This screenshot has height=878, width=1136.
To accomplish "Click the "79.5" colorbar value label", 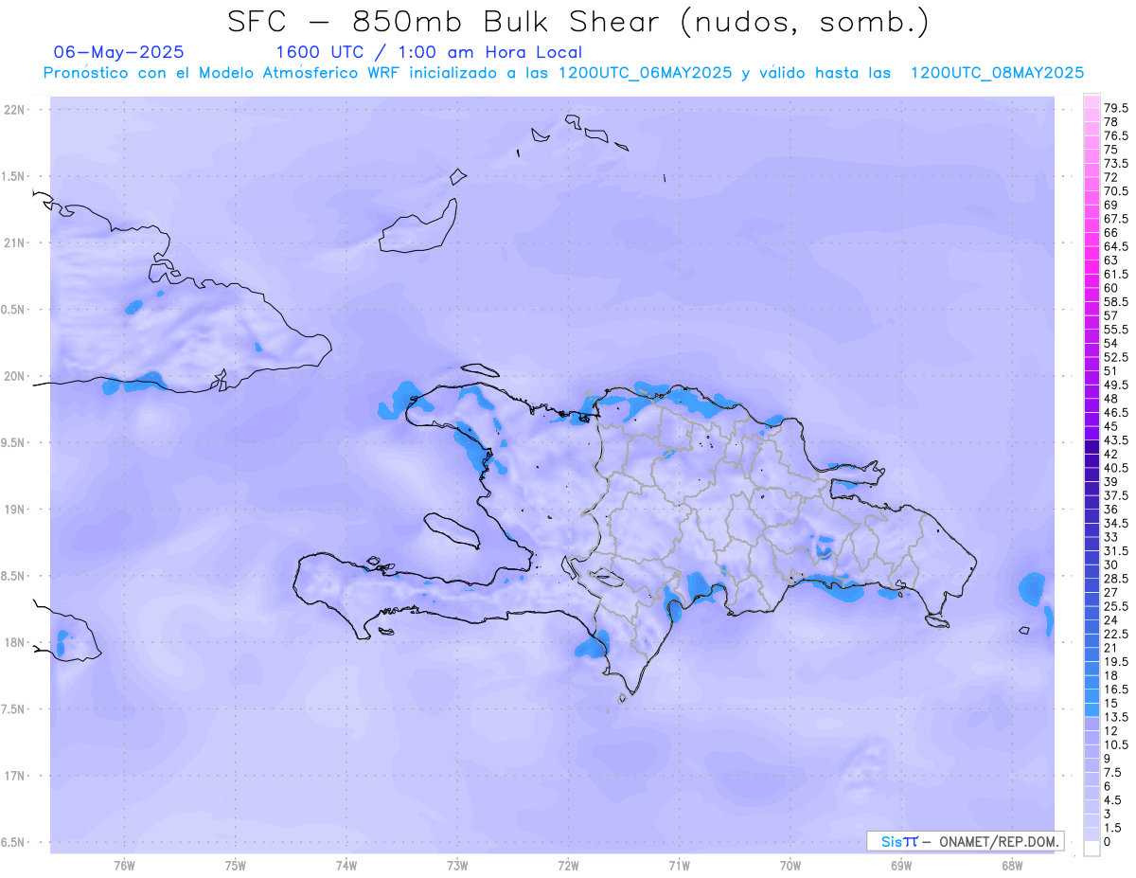I will point(1117,109).
